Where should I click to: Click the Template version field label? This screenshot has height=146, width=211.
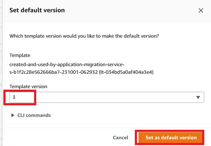[x=28, y=87]
